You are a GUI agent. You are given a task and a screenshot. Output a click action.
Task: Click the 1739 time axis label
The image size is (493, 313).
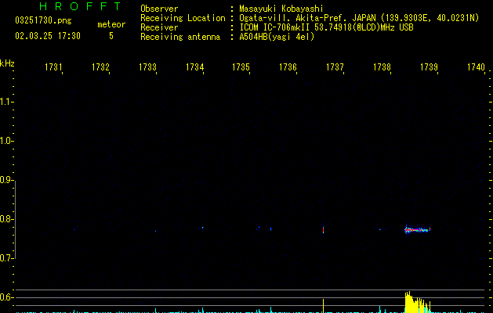pyautogui.click(x=429, y=67)
